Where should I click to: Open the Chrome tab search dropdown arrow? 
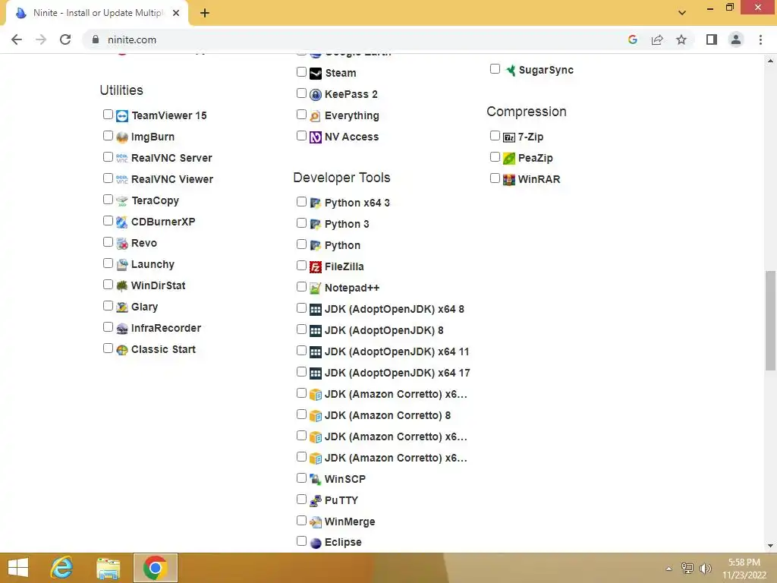pyautogui.click(x=682, y=12)
